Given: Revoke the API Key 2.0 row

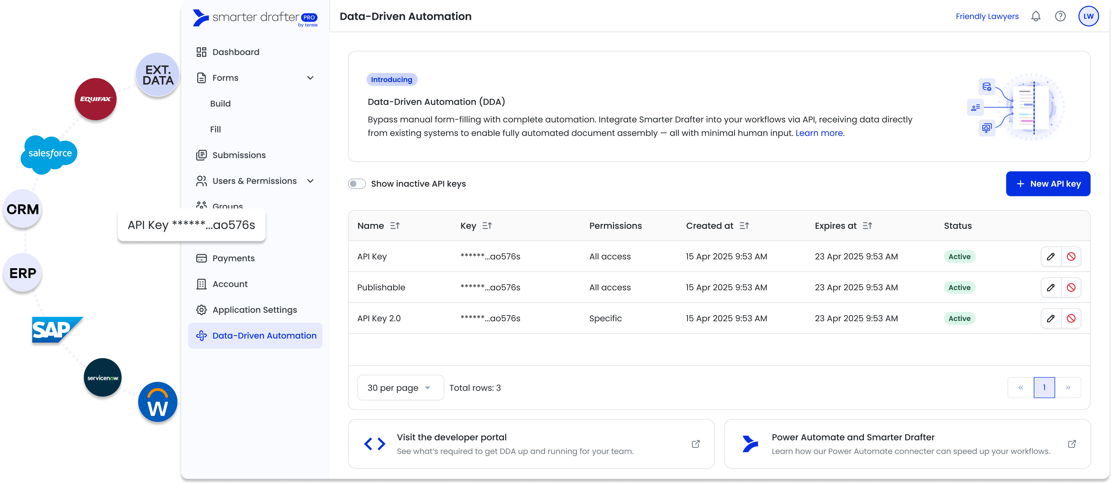Looking at the screenshot, I should point(1071,319).
